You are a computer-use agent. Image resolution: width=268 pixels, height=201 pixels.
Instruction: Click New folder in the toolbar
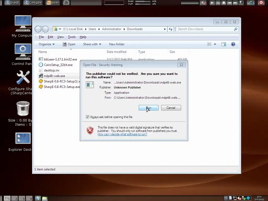tap(117, 44)
